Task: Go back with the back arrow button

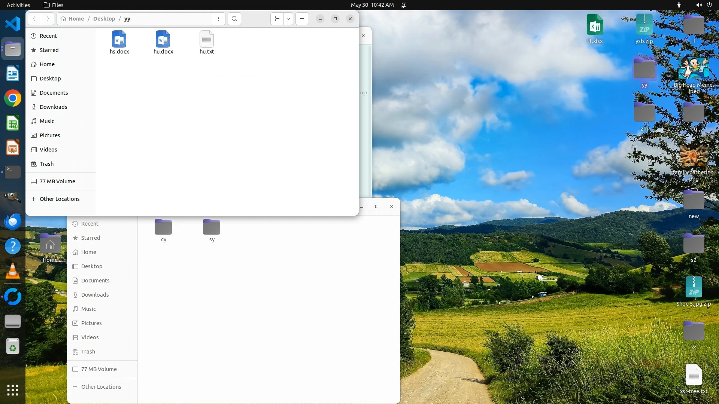Action: [x=34, y=19]
